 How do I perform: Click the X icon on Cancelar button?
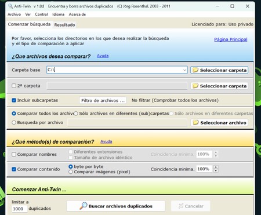(x=181, y=206)
